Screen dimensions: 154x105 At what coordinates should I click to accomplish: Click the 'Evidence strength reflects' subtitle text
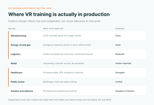[x=55, y=21]
